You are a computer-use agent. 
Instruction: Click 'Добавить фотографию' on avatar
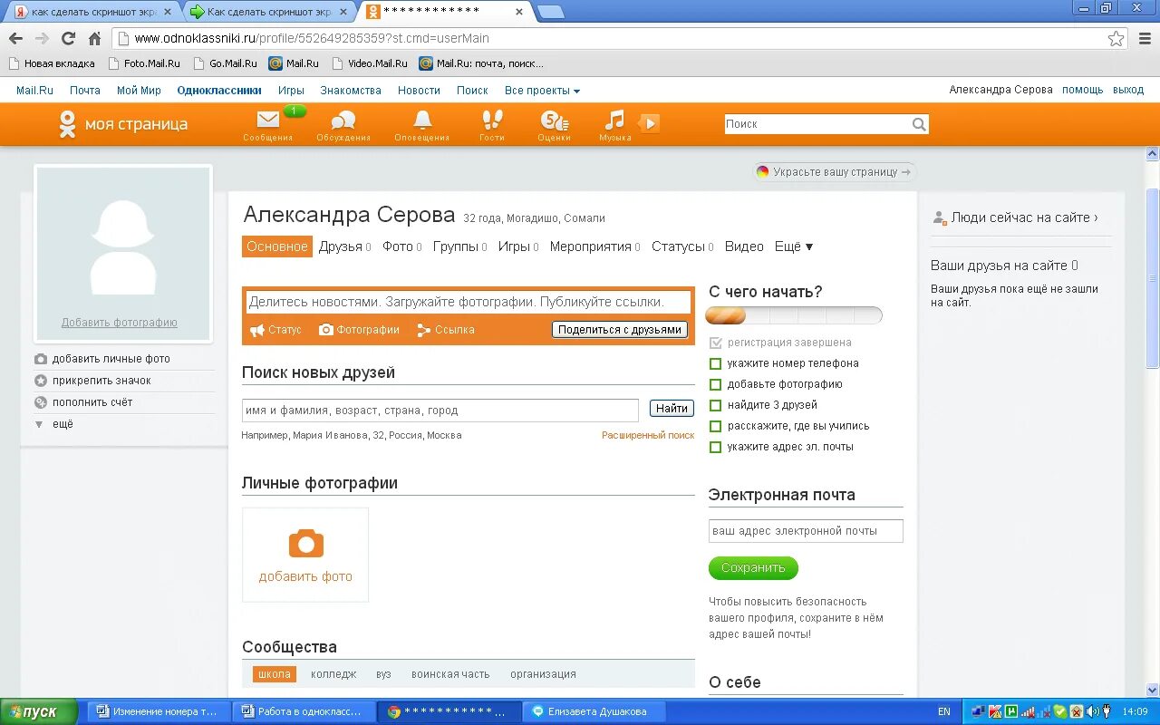120,323
